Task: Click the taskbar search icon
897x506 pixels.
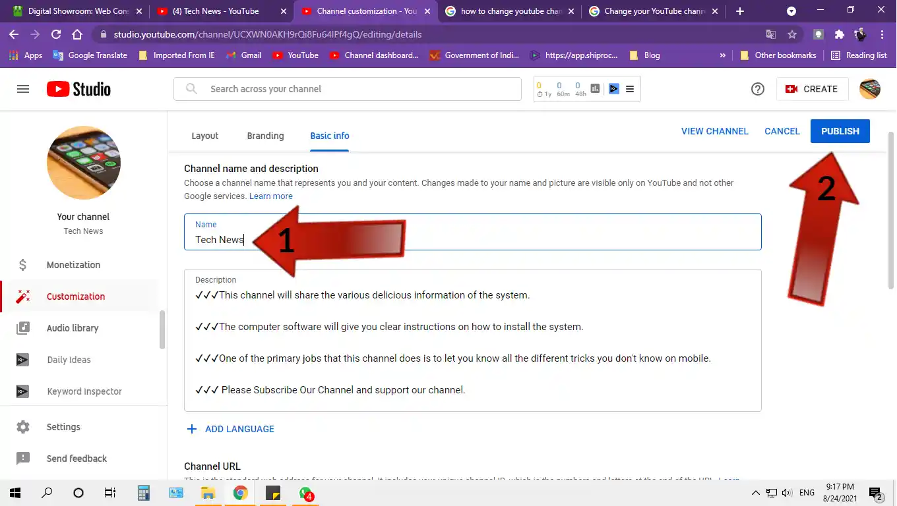Action: coord(47,493)
